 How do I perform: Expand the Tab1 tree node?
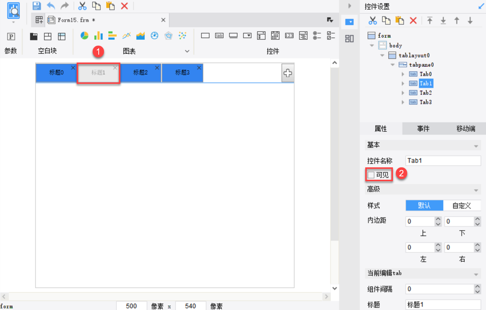click(x=403, y=83)
